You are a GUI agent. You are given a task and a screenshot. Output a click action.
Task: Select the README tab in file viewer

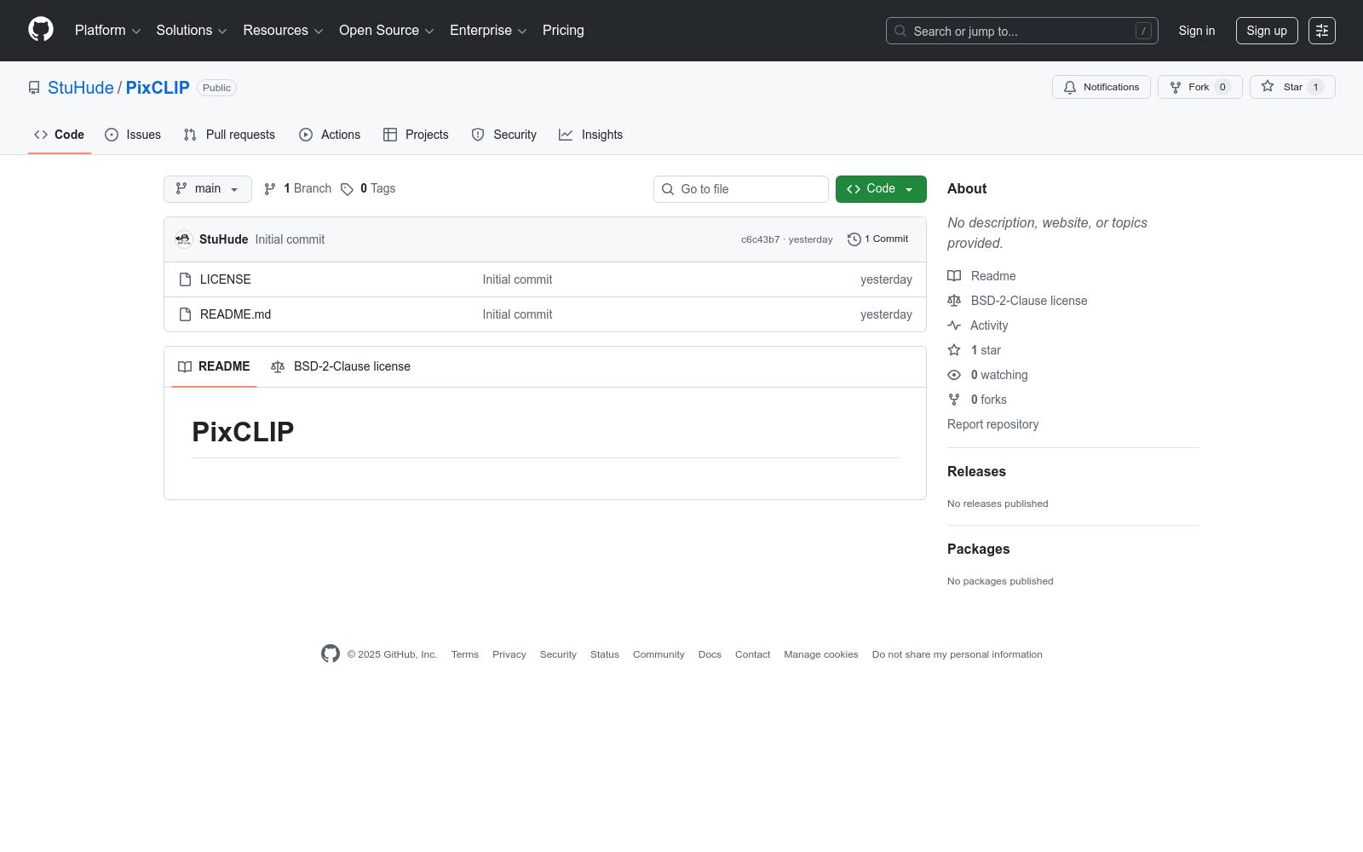tap(214, 366)
